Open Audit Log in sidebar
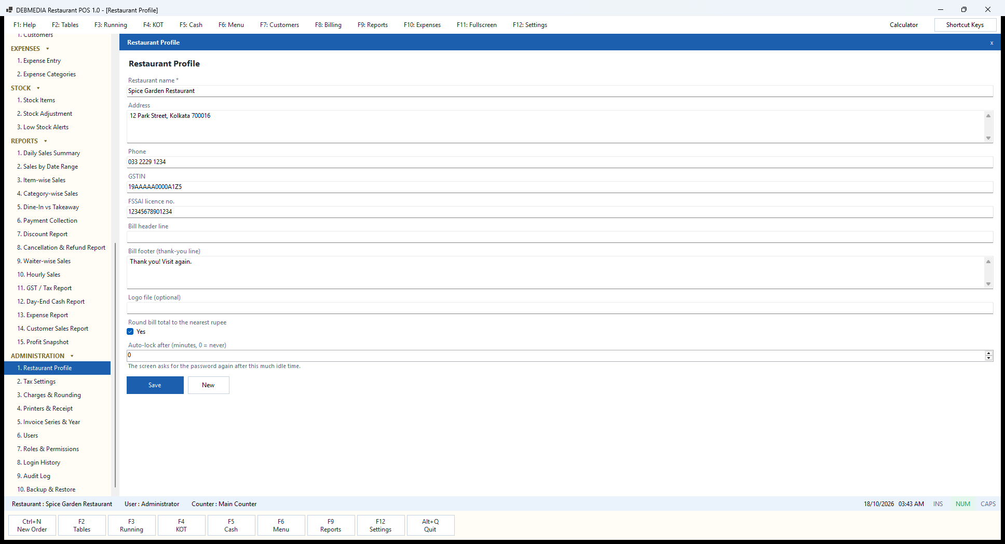This screenshot has width=1005, height=544. pos(57,476)
